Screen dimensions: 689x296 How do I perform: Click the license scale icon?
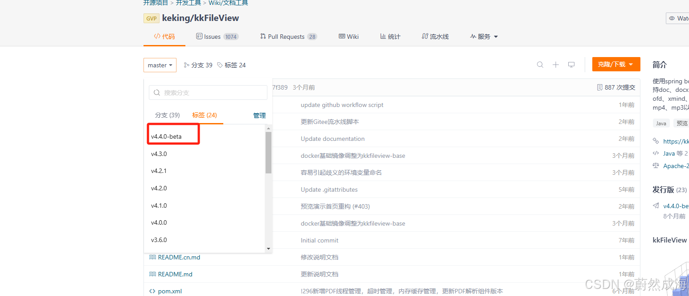656,165
